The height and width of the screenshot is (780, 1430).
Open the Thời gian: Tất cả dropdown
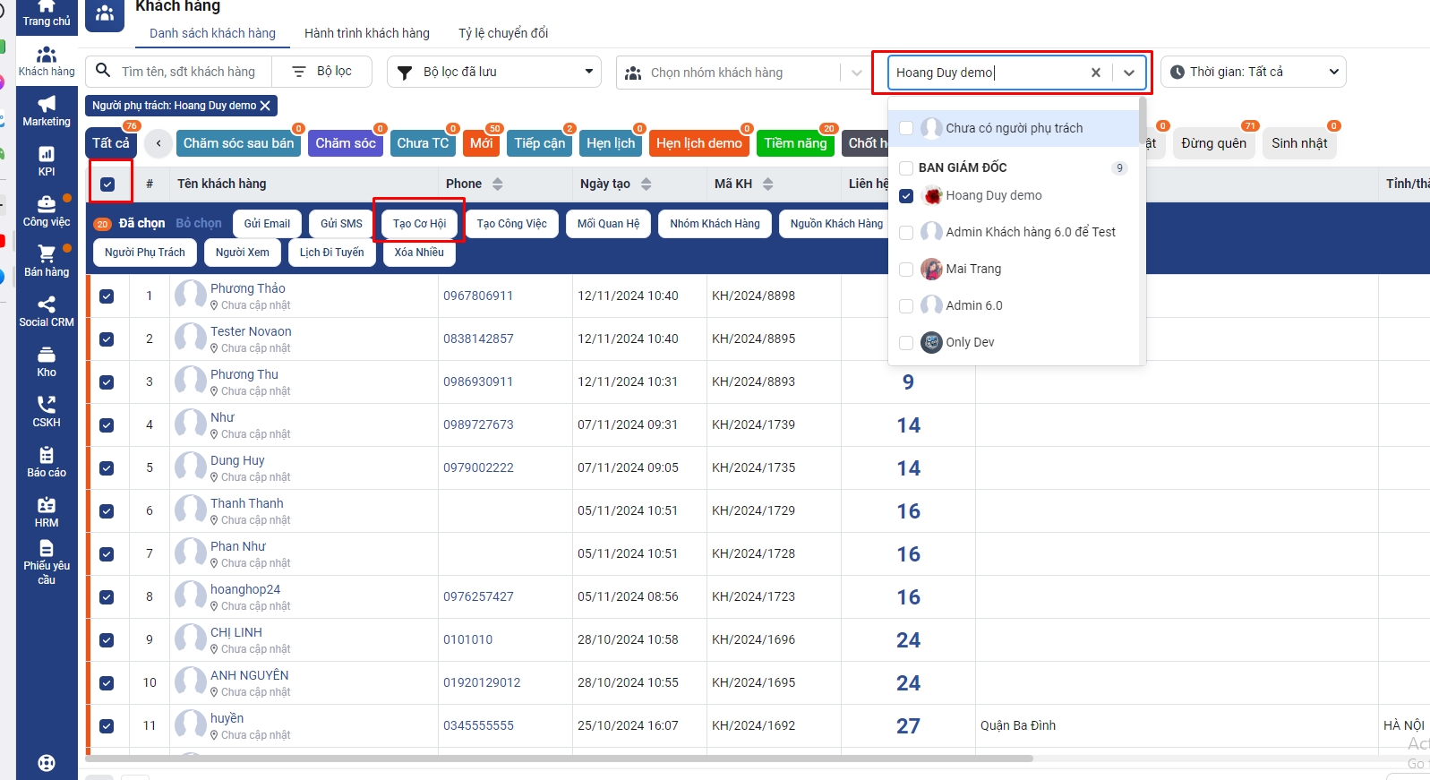point(1253,72)
